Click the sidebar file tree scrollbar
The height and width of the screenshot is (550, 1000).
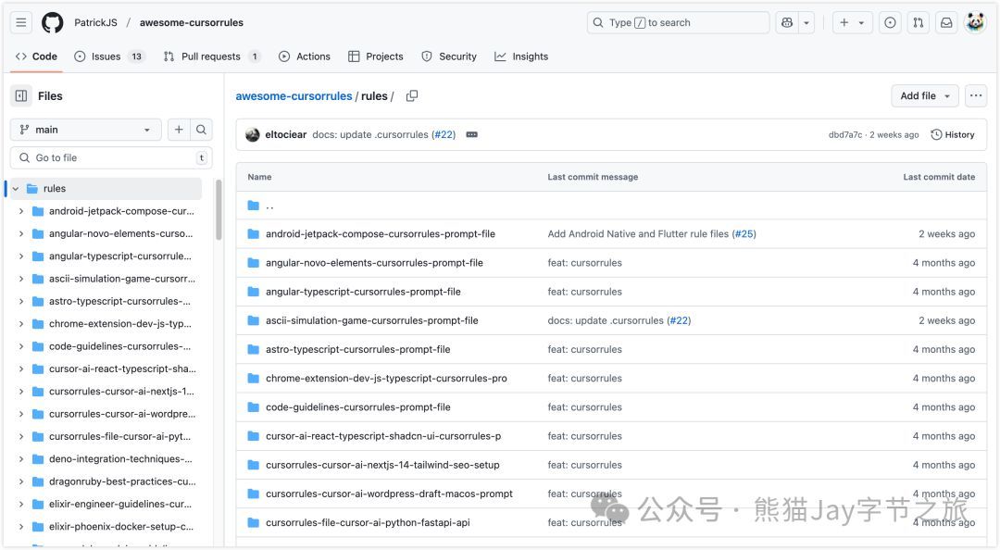(x=219, y=210)
